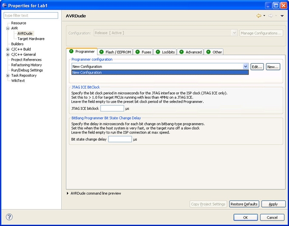
Task: Click the help question mark icon
Action: pos(9,217)
